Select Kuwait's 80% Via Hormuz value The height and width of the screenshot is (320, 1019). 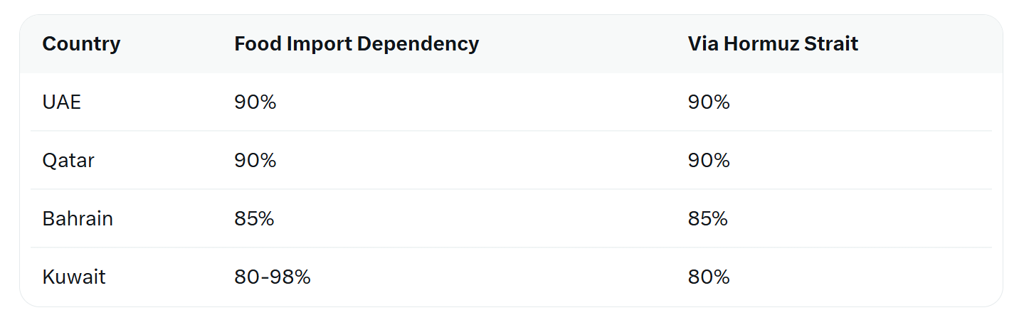tap(709, 277)
